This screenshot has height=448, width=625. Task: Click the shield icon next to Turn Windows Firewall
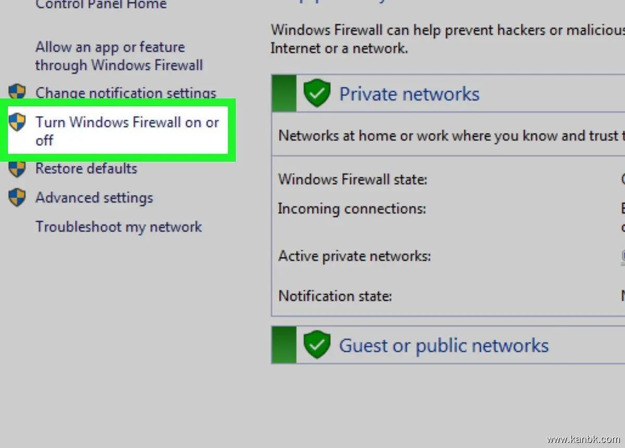[17, 122]
